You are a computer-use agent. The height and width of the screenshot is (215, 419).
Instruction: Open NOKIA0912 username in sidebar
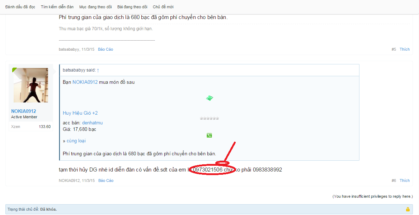point(24,111)
